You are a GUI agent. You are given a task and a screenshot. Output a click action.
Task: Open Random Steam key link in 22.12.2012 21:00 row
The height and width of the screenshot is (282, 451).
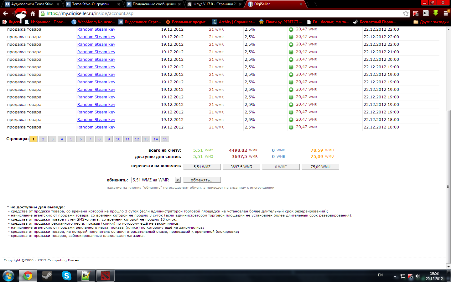pos(96,52)
